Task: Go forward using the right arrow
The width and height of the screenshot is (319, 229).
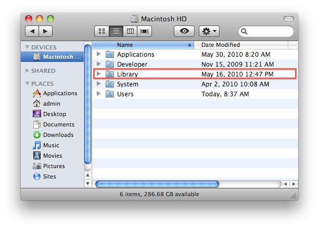Action: click(x=45, y=31)
